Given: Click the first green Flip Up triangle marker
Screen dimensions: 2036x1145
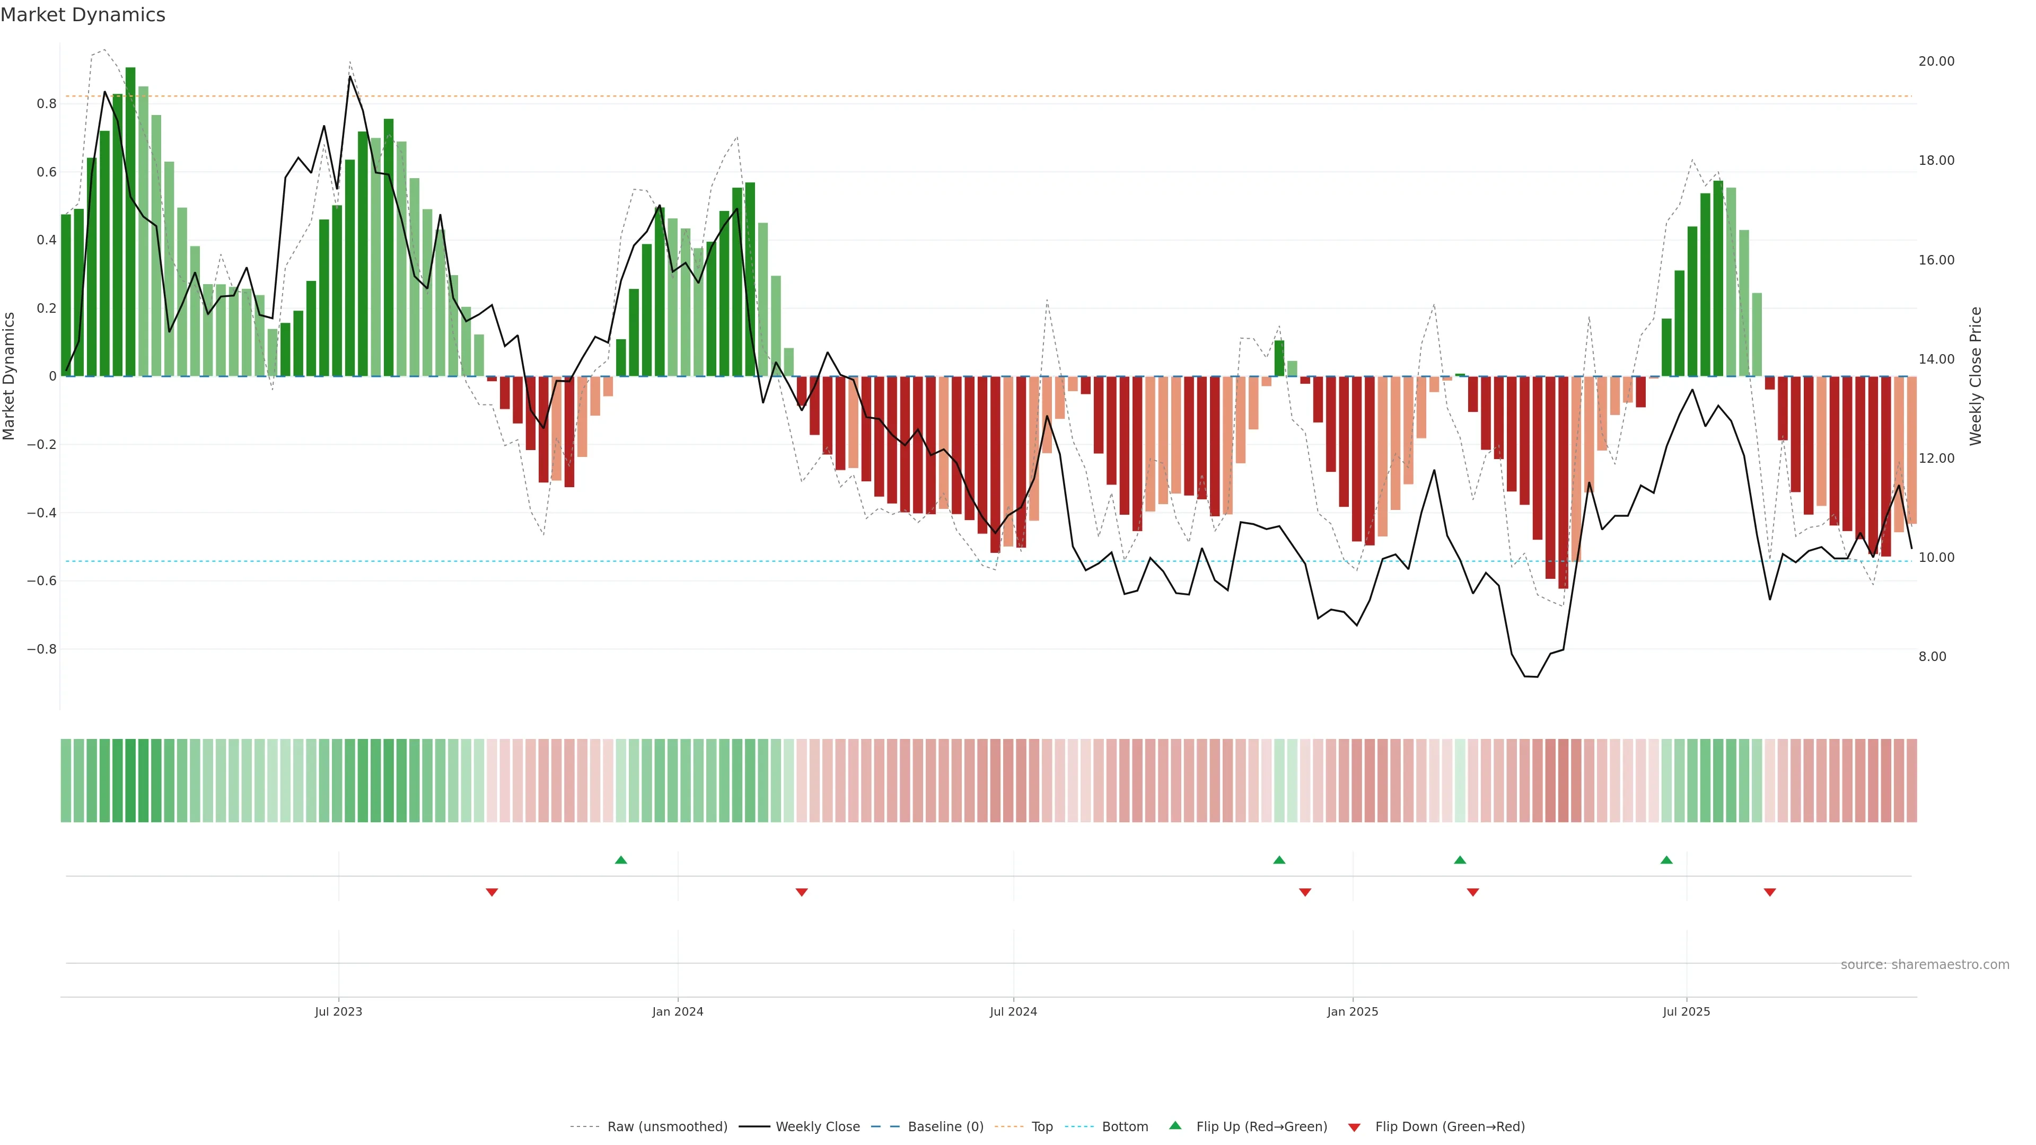Looking at the screenshot, I should 620,860.
